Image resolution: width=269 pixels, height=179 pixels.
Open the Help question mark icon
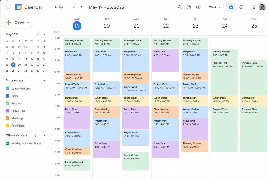189,7
